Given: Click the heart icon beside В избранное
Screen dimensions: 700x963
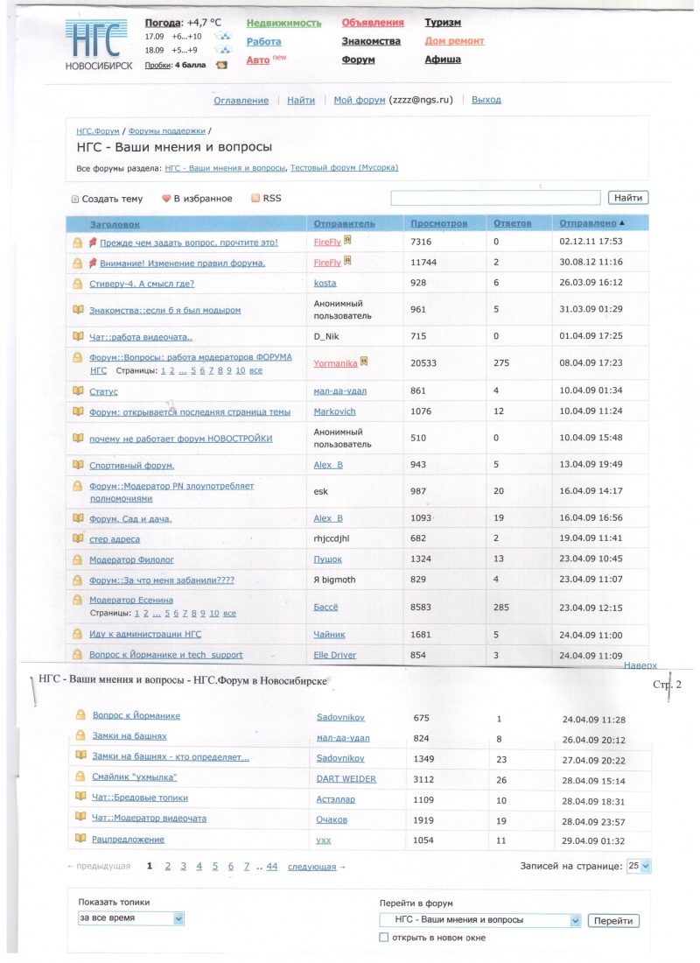Looking at the screenshot, I should [166, 199].
